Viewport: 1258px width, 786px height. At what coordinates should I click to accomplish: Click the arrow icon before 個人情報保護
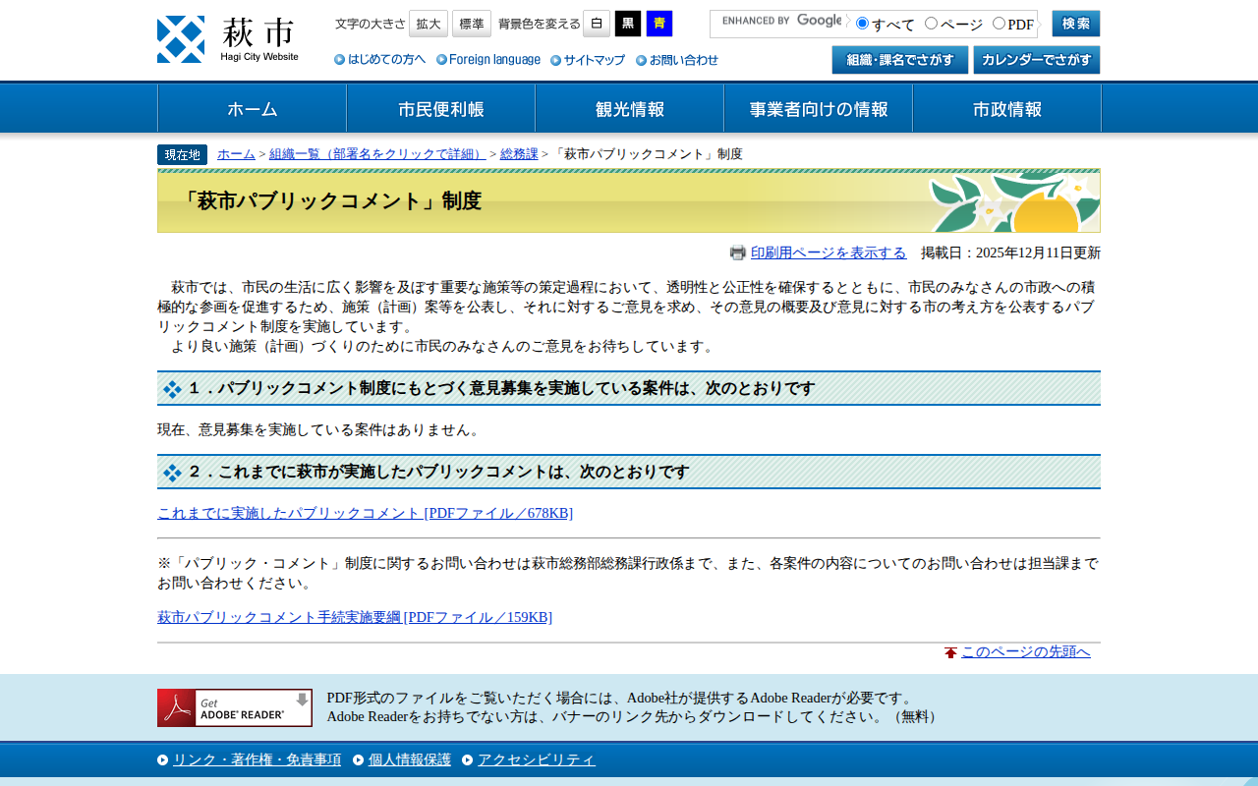point(356,758)
